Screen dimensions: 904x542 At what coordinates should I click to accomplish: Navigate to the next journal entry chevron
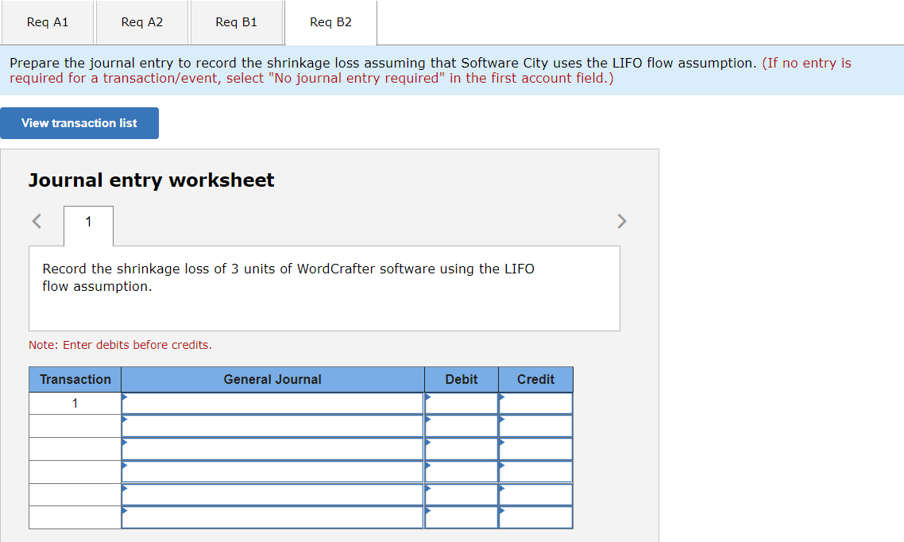point(622,221)
